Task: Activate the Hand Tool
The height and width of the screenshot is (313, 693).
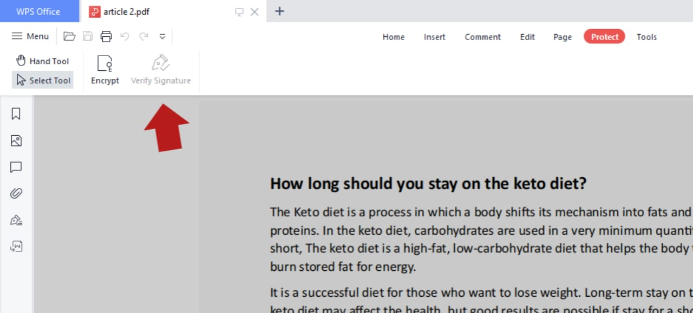Action: (x=43, y=61)
